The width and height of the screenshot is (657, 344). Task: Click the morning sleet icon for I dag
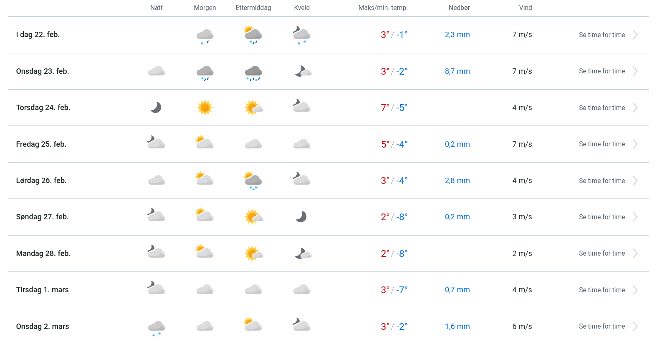[x=205, y=36]
